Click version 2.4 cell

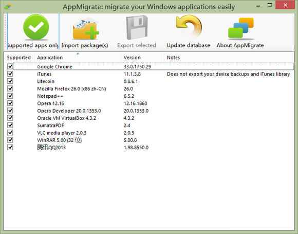127,125
